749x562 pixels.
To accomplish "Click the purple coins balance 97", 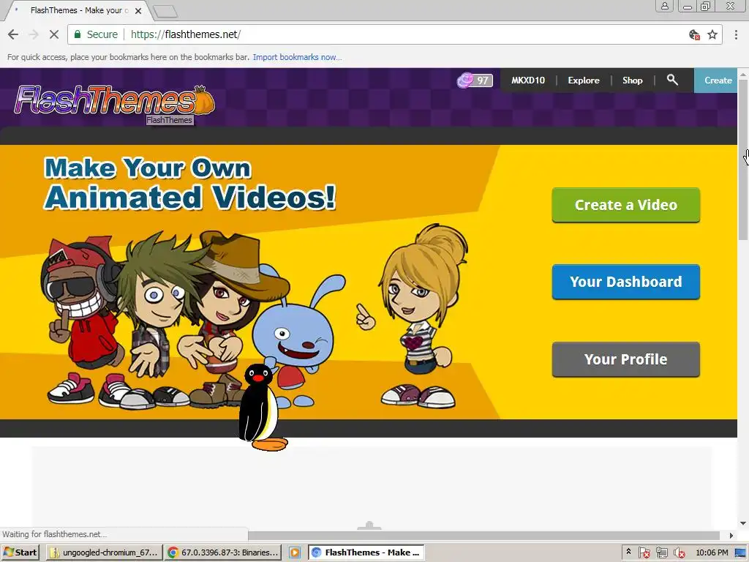I will pyautogui.click(x=475, y=80).
